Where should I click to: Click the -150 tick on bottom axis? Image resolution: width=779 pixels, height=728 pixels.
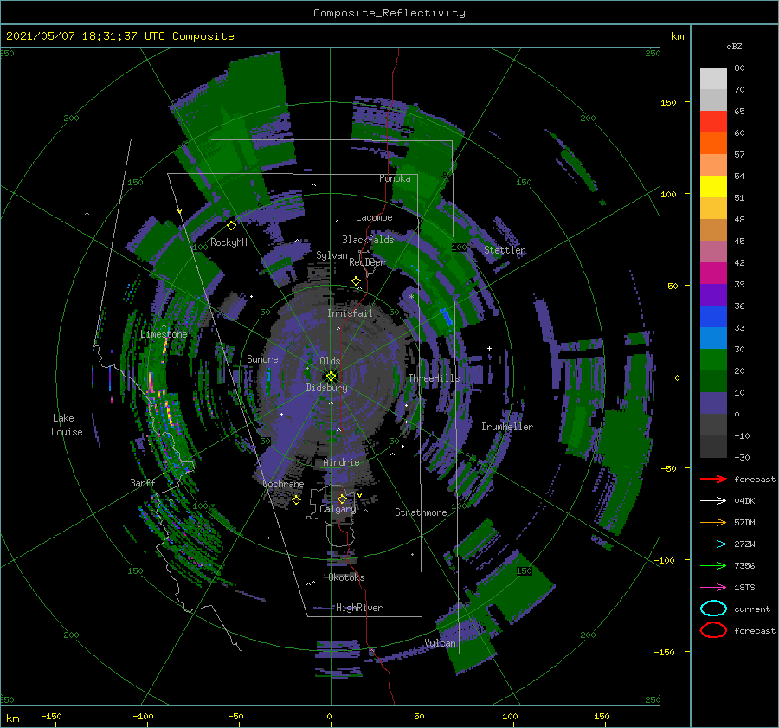coord(51,716)
